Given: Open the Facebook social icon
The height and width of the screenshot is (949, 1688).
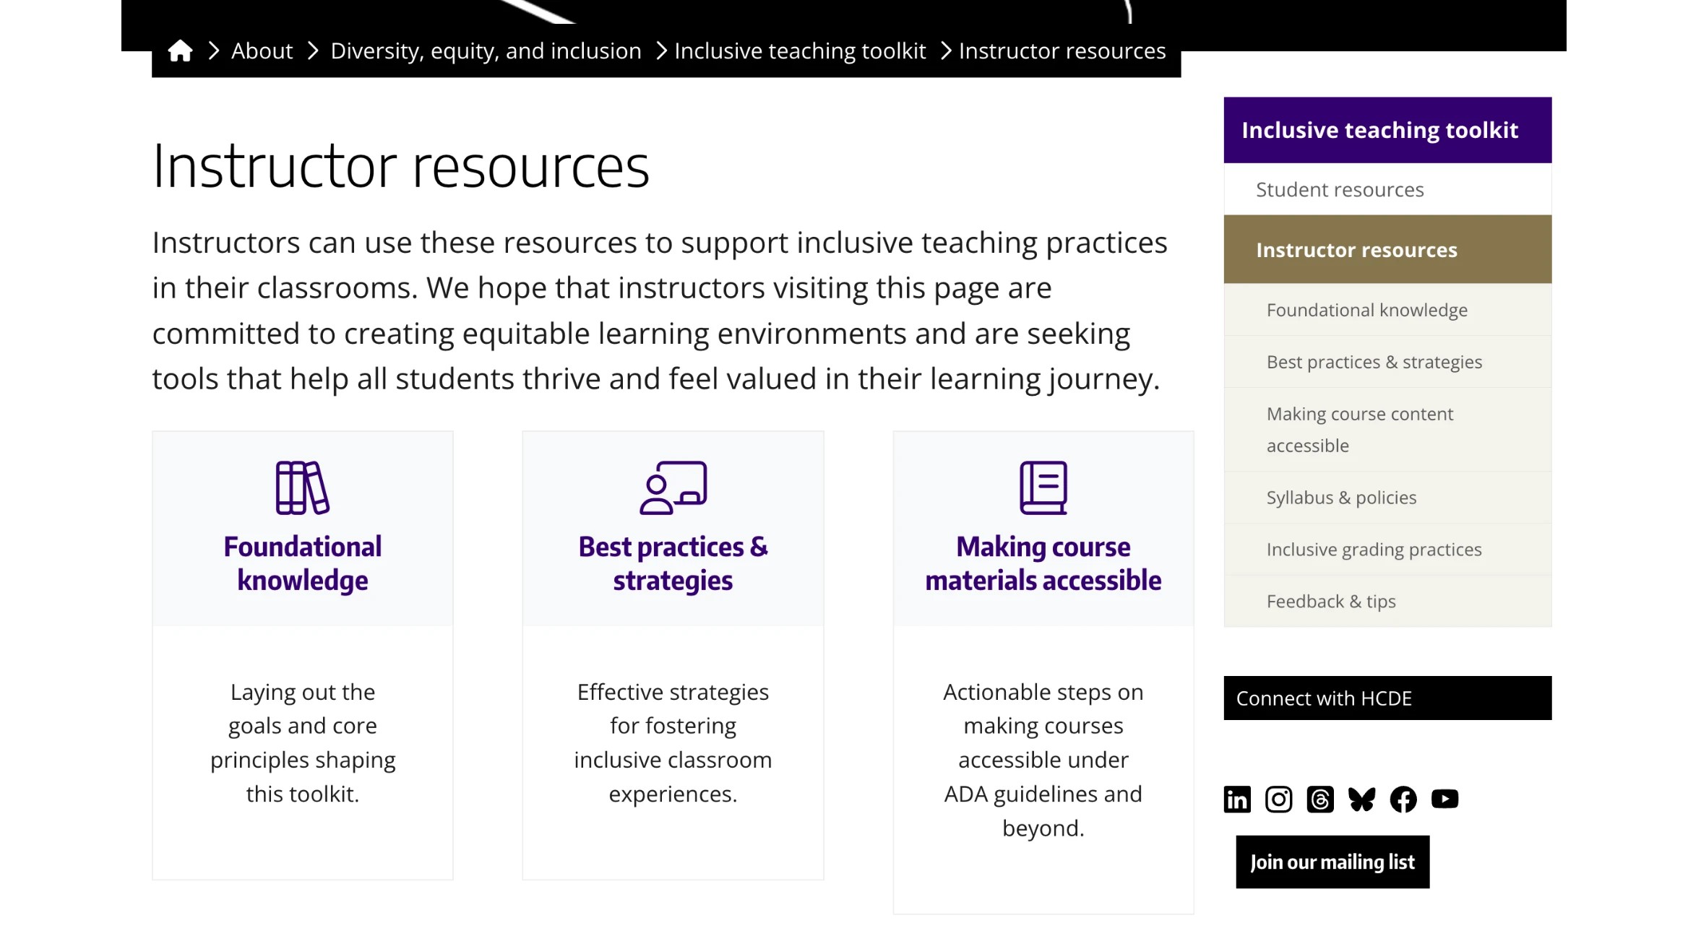Looking at the screenshot, I should pos(1403,799).
